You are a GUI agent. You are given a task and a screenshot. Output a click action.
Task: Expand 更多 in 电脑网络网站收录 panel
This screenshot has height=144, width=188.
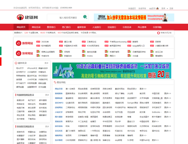47,95
